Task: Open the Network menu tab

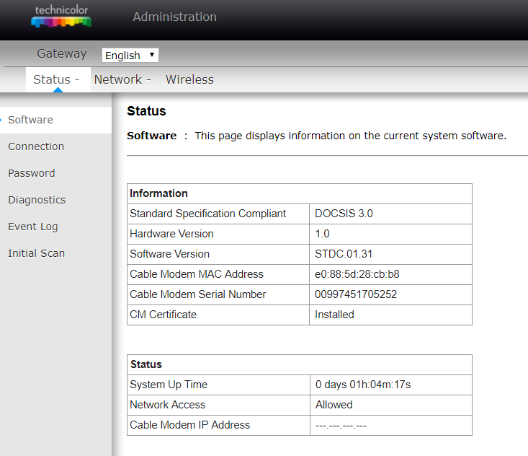Action: [122, 79]
